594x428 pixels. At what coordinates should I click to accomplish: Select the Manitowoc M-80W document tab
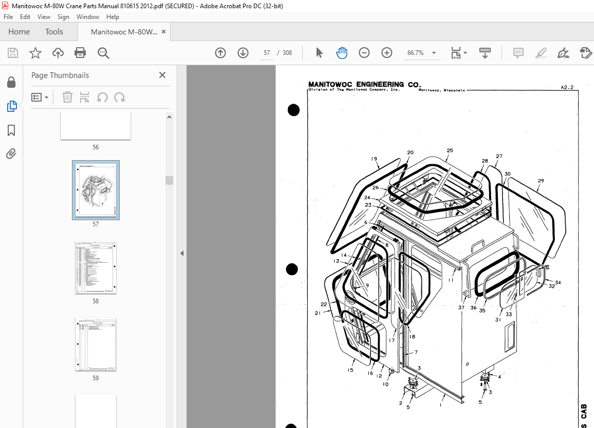coord(124,32)
